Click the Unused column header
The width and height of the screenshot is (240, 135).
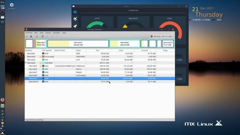(x=144, y=50)
